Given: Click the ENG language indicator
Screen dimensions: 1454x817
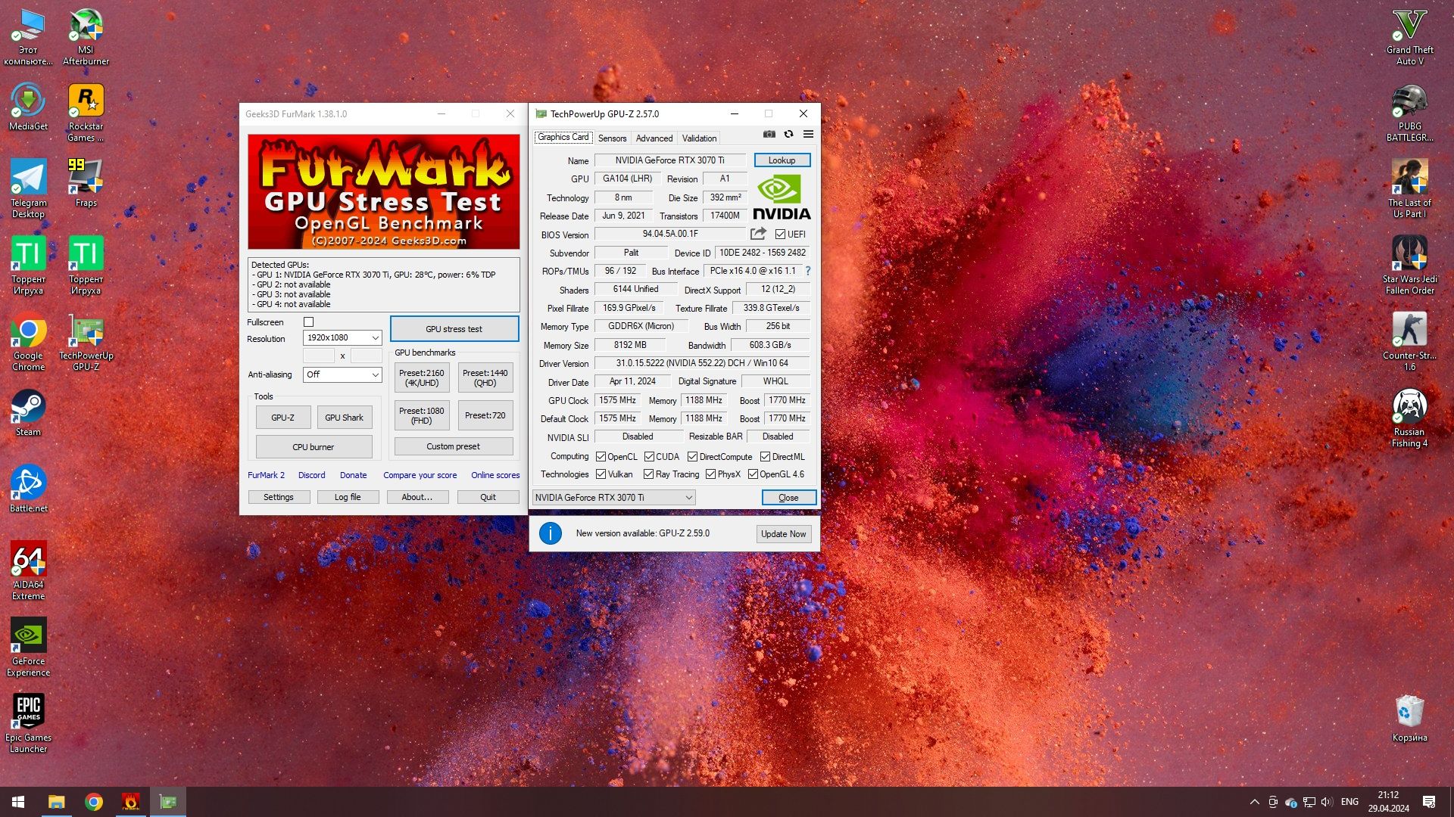Looking at the screenshot, I should pos(1349,802).
